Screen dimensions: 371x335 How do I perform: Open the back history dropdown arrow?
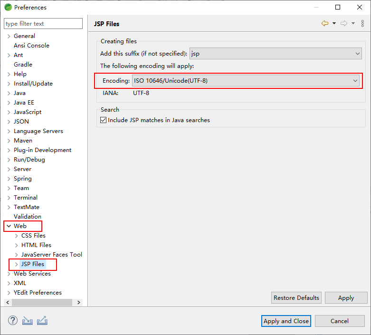coord(334,23)
